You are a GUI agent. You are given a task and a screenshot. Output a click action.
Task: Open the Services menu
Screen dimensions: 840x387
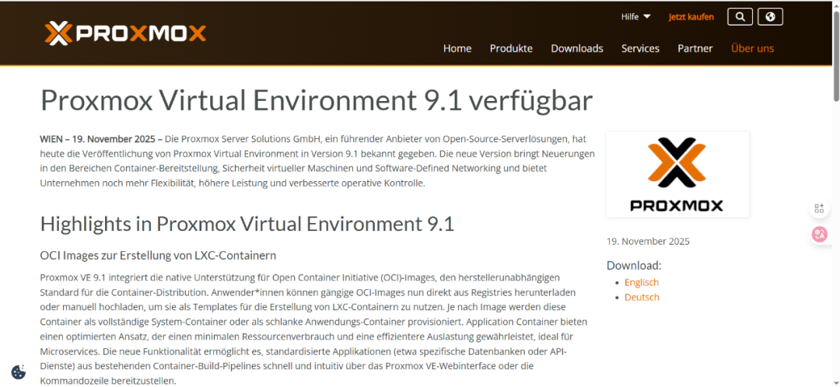point(640,48)
